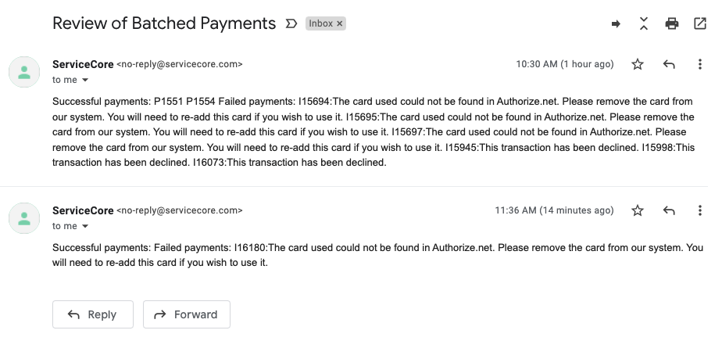The height and width of the screenshot is (341, 722).
Task: Open conversation in new window
Action: 700,23
